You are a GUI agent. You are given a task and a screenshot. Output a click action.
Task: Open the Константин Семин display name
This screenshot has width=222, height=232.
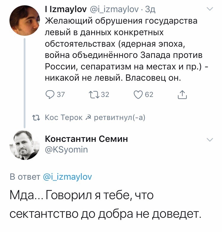[86, 139]
